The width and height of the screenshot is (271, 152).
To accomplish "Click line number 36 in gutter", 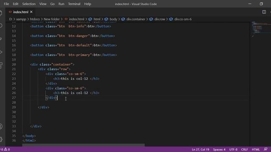I will click(14, 141).
